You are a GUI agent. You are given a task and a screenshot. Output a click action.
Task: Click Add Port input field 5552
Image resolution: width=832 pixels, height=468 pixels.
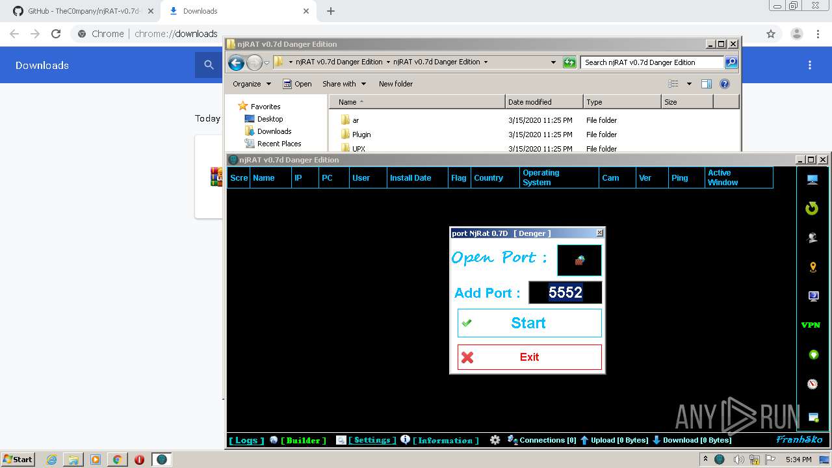[x=565, y=292]
